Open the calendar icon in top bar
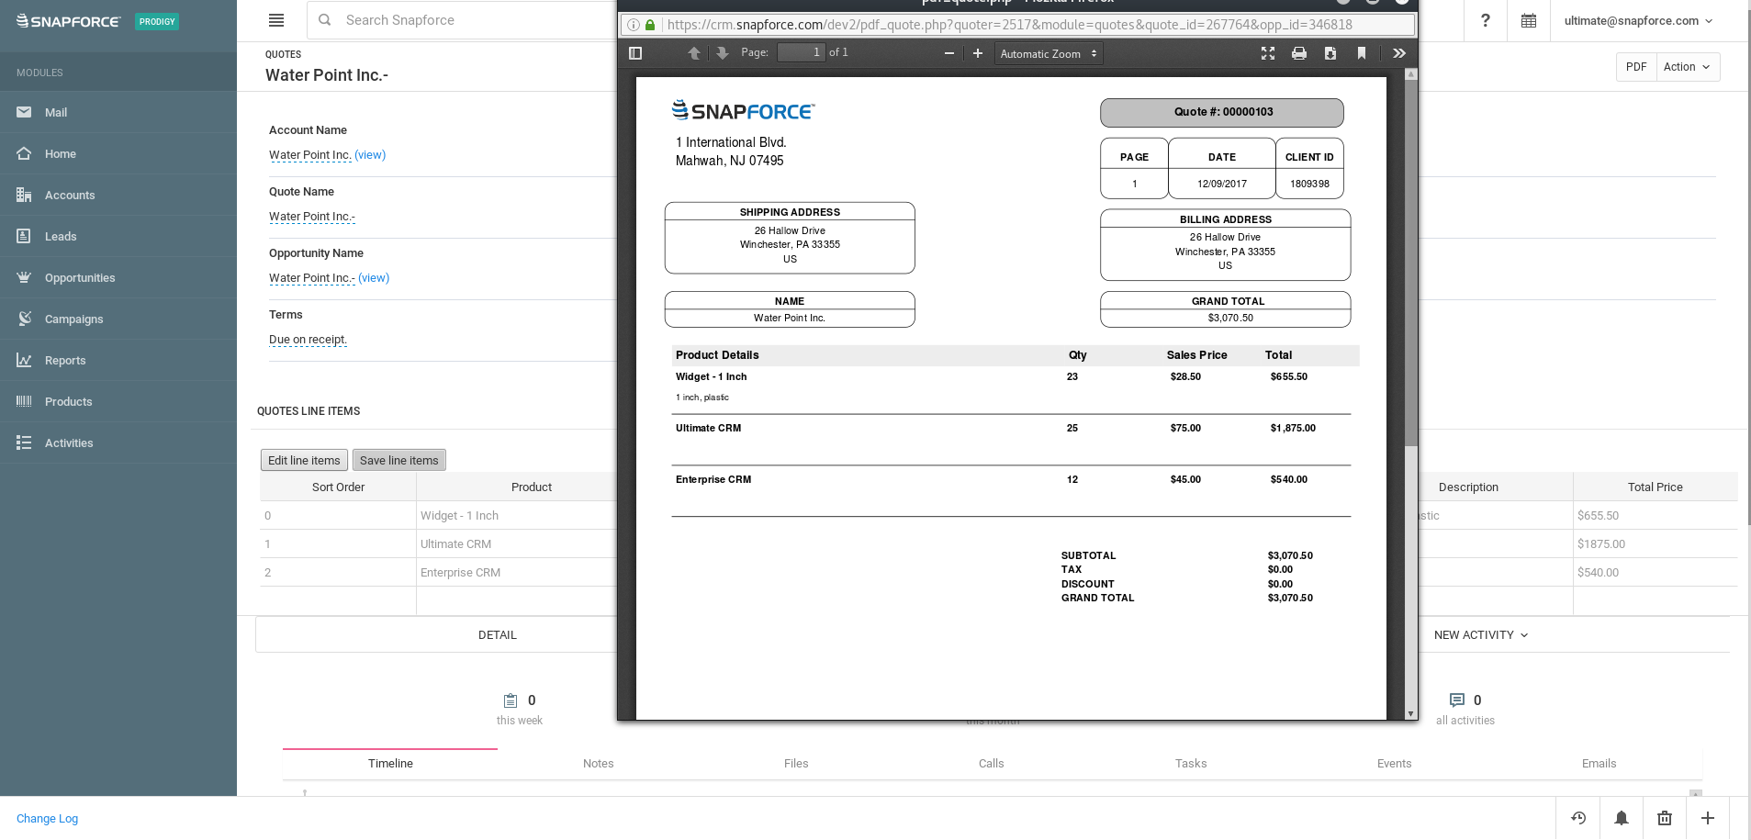Screen dimensions: 1751x840 click(1529, 20)
